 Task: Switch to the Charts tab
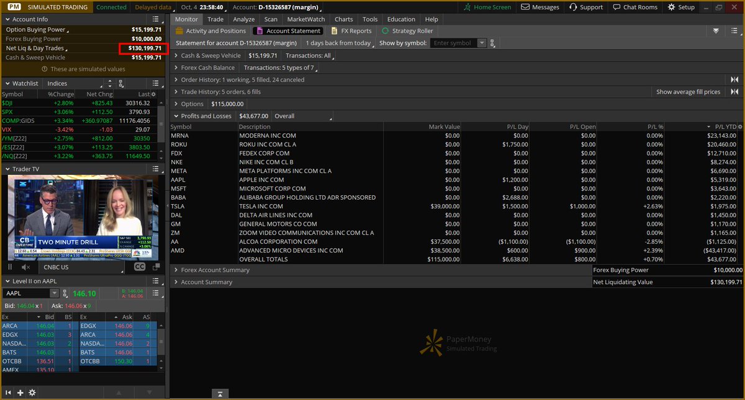tap(344, 19)
